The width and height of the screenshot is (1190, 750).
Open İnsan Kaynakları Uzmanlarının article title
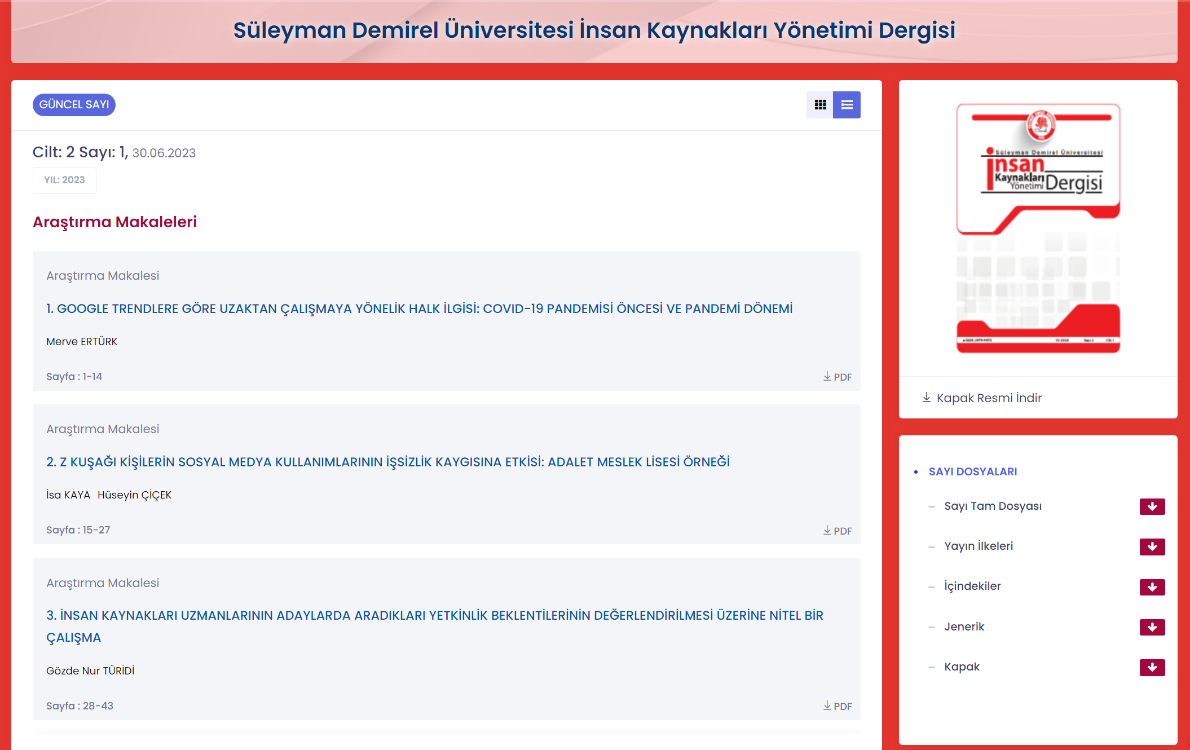pos(434,616)
